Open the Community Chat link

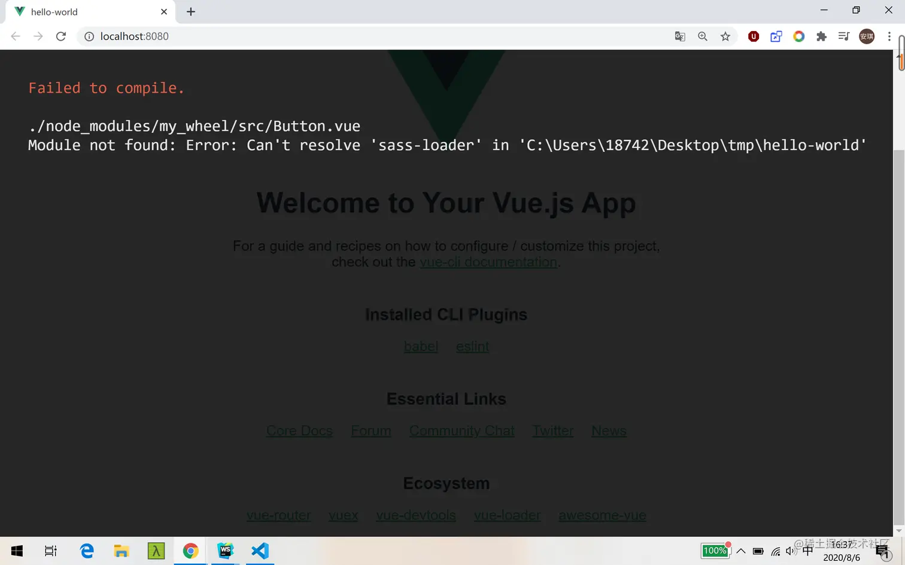461,431
